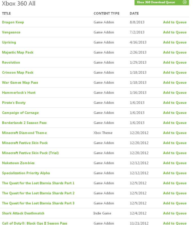Click the DATE column header
Image resolution: width=193 pixels, height=225 pixels.
pos(134,13)
